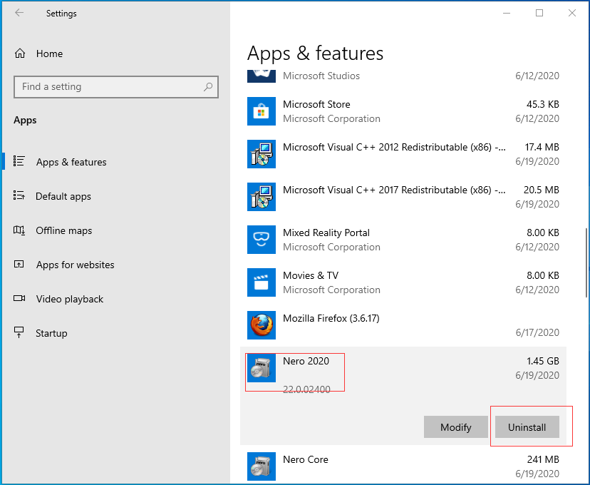Viewport: 590px width, 485px height.
Task: Click the 6/17/2020 Firefox install date
Action: coord(537,332)
